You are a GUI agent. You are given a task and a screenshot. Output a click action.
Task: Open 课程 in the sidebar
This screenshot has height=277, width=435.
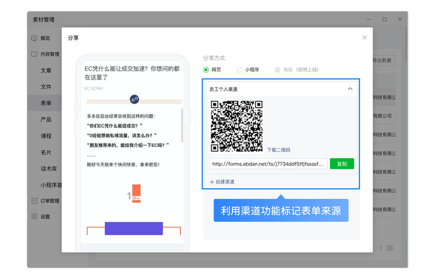click(x=46, y=136)
